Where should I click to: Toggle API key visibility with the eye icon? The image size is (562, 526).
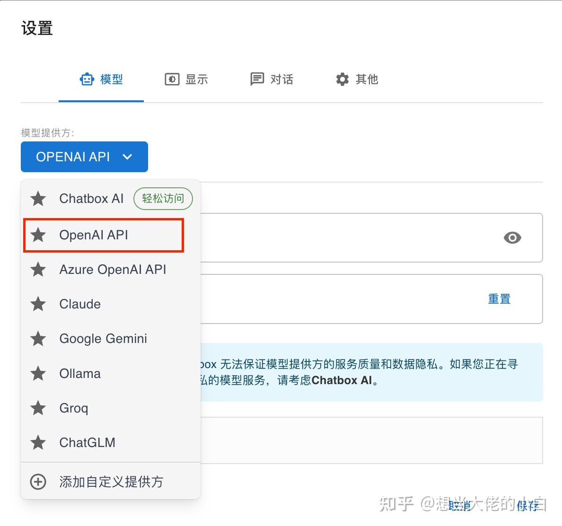tap(512, 238)
